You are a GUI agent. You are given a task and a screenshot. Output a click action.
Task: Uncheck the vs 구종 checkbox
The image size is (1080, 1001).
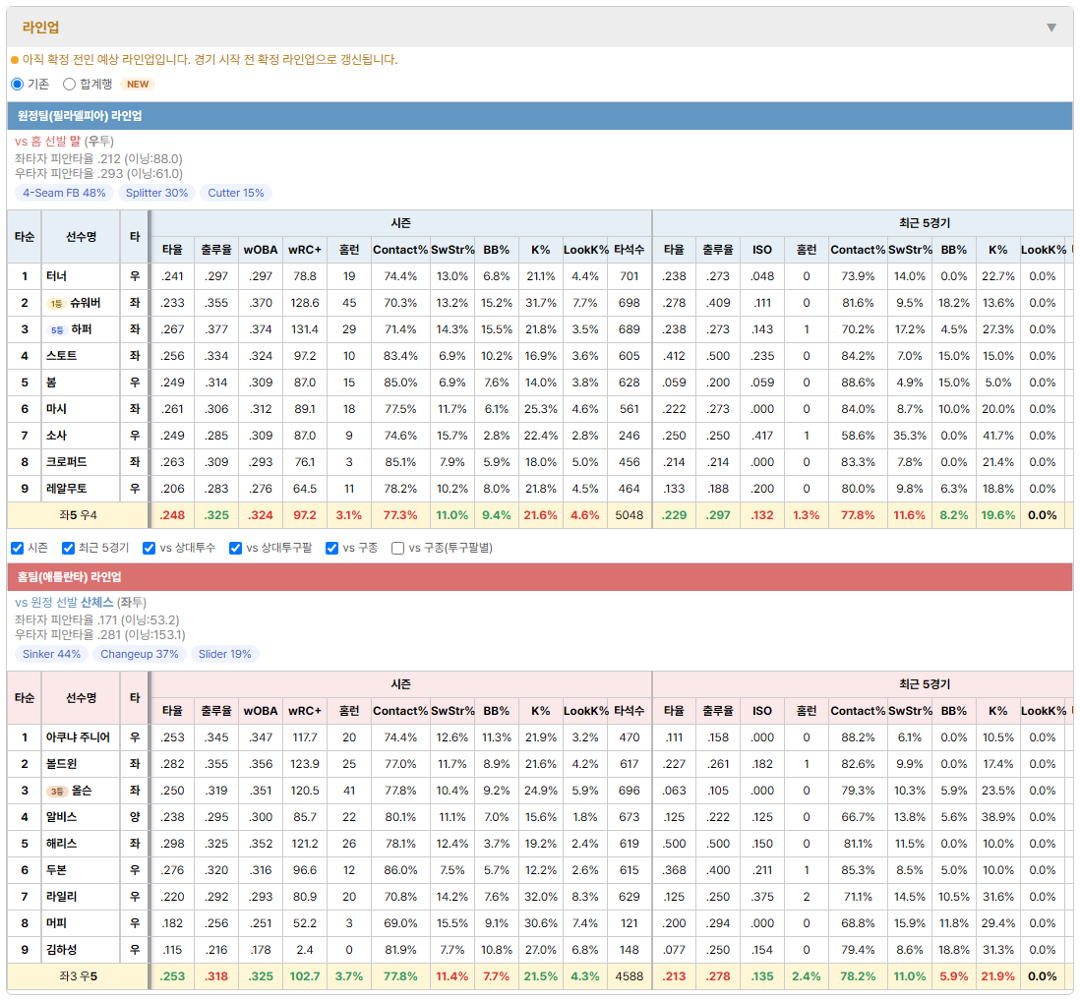click(x=332, y=548)
